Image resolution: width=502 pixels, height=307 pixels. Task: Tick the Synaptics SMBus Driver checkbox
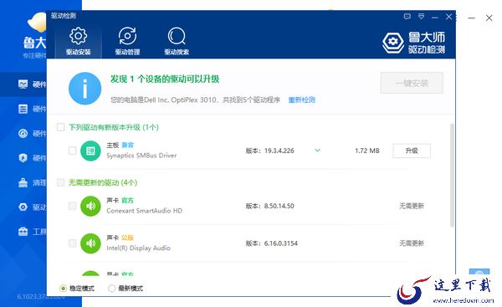(x=72, y=151)
